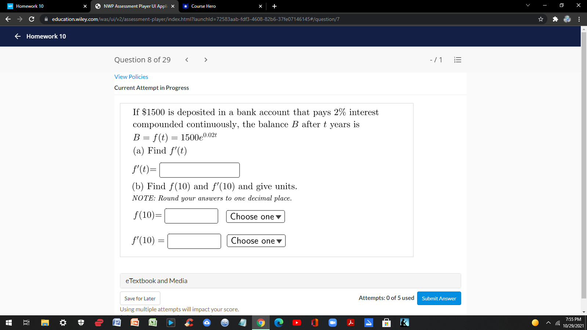
Task: Launch Adobe Acrobat Reader from the taskbar
Action: [x=351, y=323]
